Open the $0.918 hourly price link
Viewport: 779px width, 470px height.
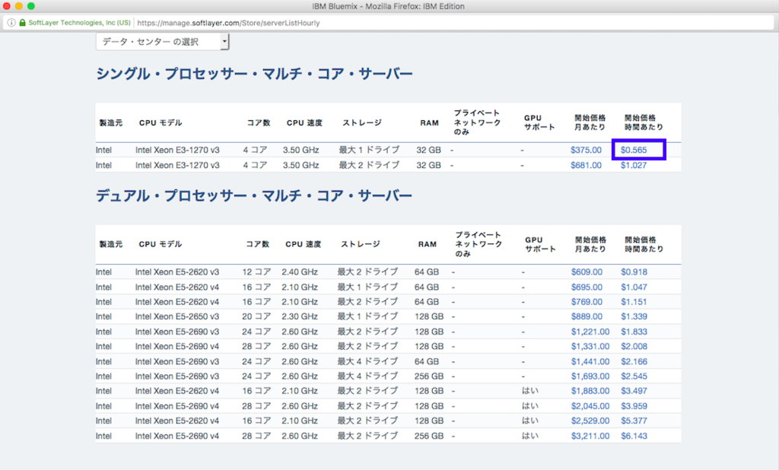634,272
